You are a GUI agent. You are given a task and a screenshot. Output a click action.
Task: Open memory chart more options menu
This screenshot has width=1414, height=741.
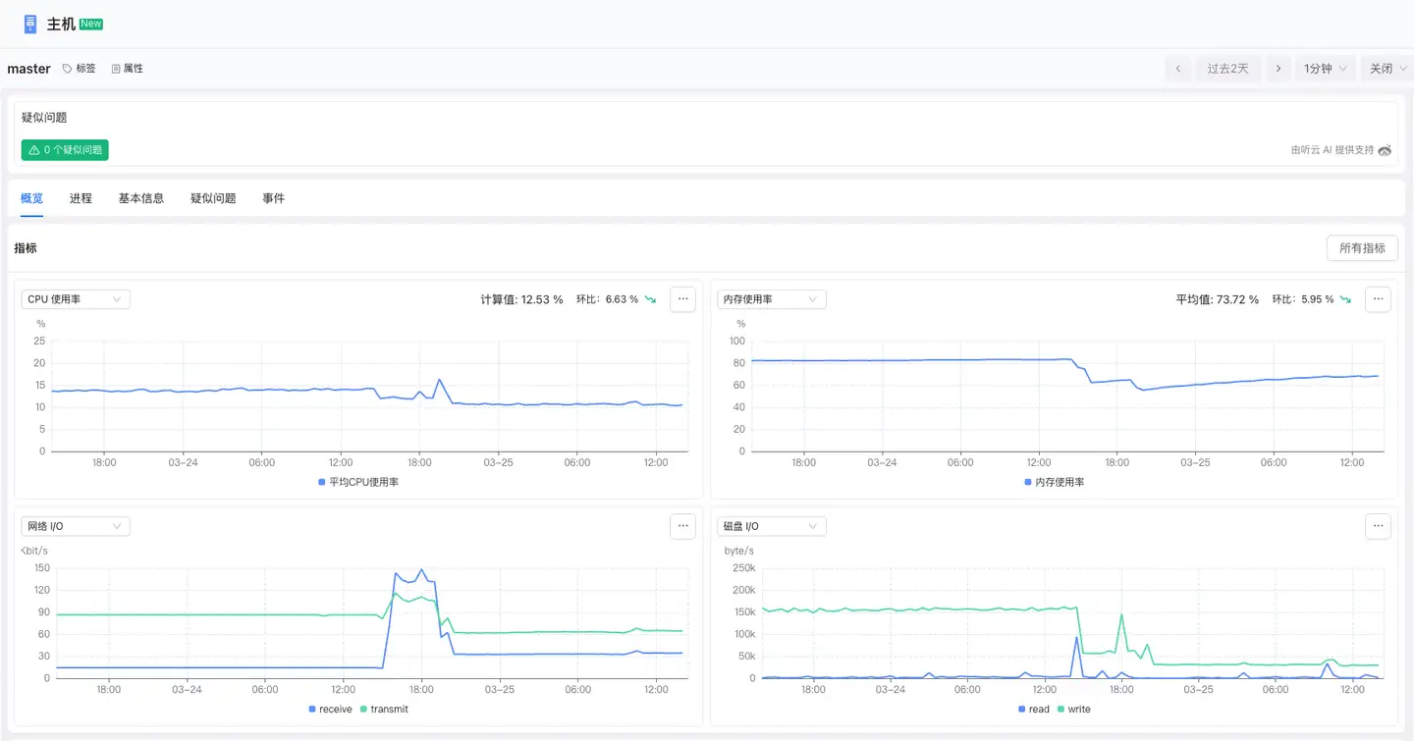[x=1378, y=299]
